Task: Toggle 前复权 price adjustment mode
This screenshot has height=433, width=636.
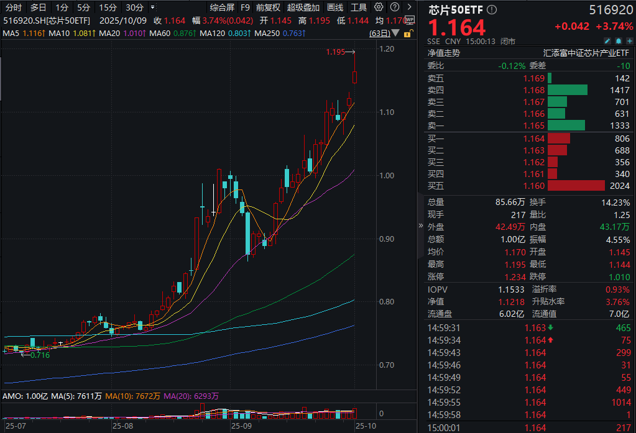Action: 267,7
